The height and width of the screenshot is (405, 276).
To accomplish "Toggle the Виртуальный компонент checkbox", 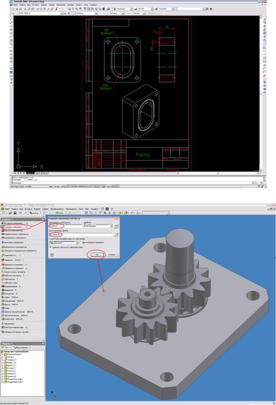I will pyautogui.click(x=81, y=243).
